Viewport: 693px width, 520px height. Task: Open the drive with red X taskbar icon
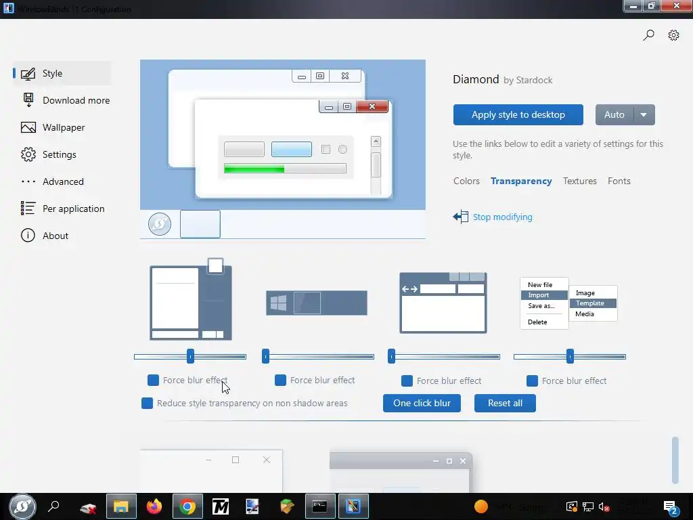88,508
